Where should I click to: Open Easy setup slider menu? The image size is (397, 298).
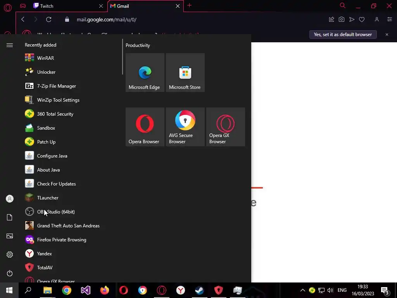(x=390, y=19)
